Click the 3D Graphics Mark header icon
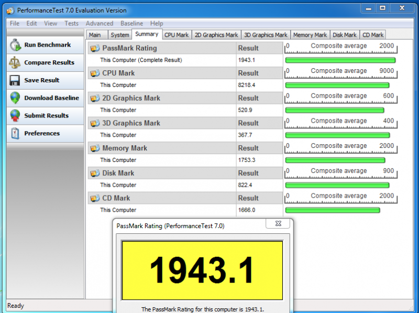Image resolution: width=419 pixels, height=313 pixels. pyautogui.click(x=95, y=123)
